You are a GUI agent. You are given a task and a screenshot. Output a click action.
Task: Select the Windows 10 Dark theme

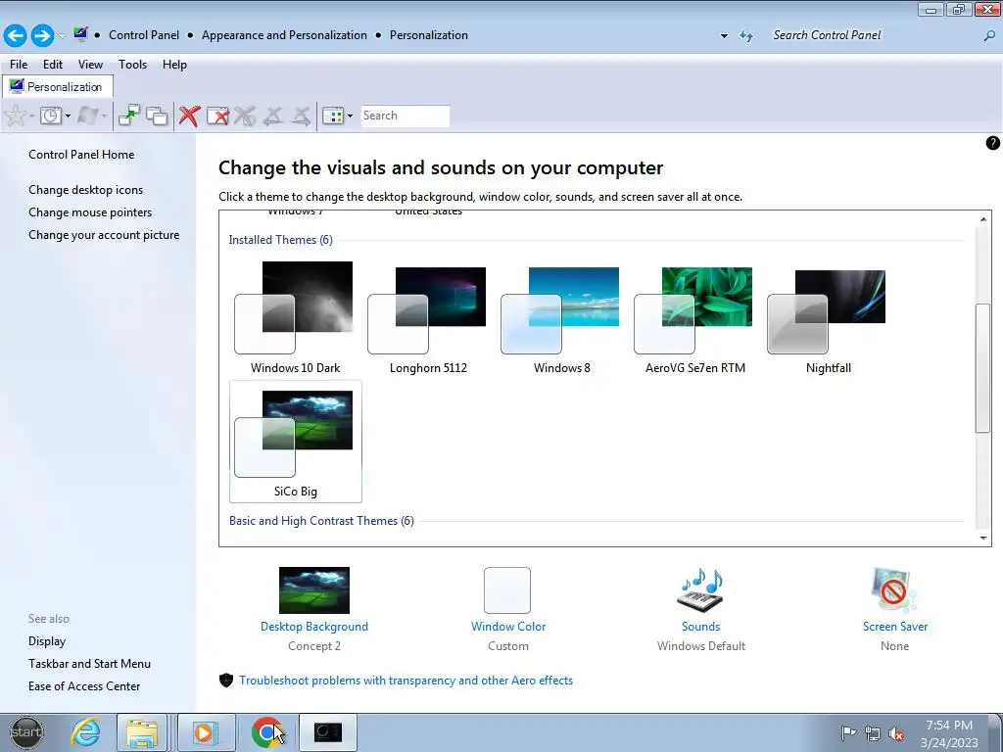pos(295,318)
